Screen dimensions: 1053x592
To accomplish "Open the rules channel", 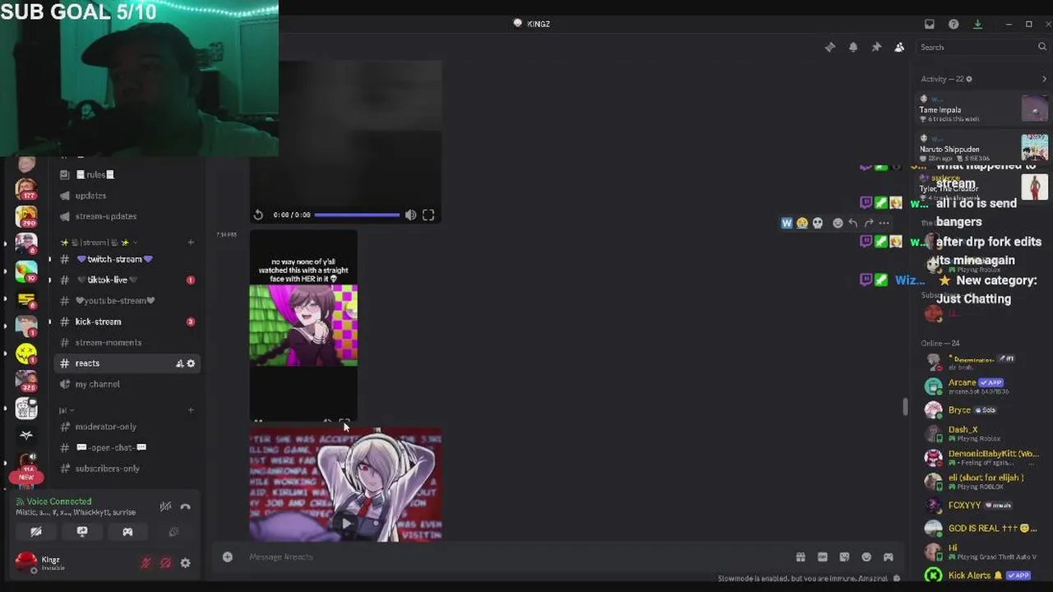I will (x=95, y=174).
